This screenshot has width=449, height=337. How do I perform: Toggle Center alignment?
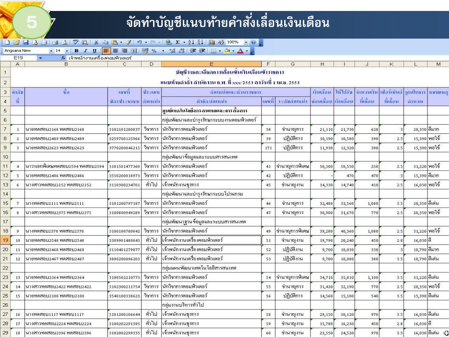115,51
